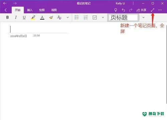The height and width of the screenshot is (120, 167).
Task: Close the OneNote window
Action: click(x=162, y=3)
